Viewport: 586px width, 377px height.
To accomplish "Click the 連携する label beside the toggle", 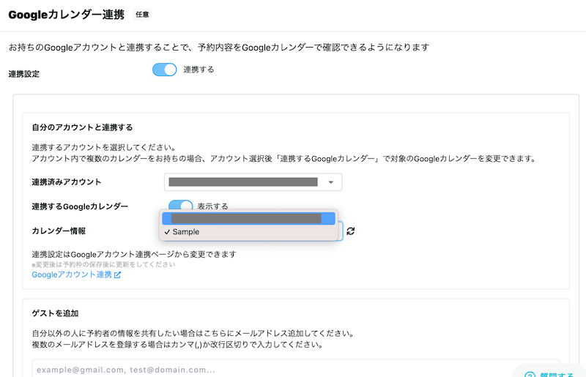I will (199, 70).
